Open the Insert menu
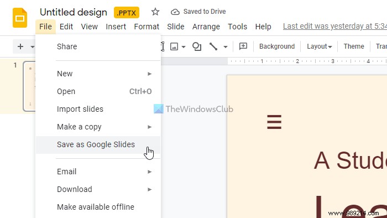The image size is (387, 218). [116, 27]
